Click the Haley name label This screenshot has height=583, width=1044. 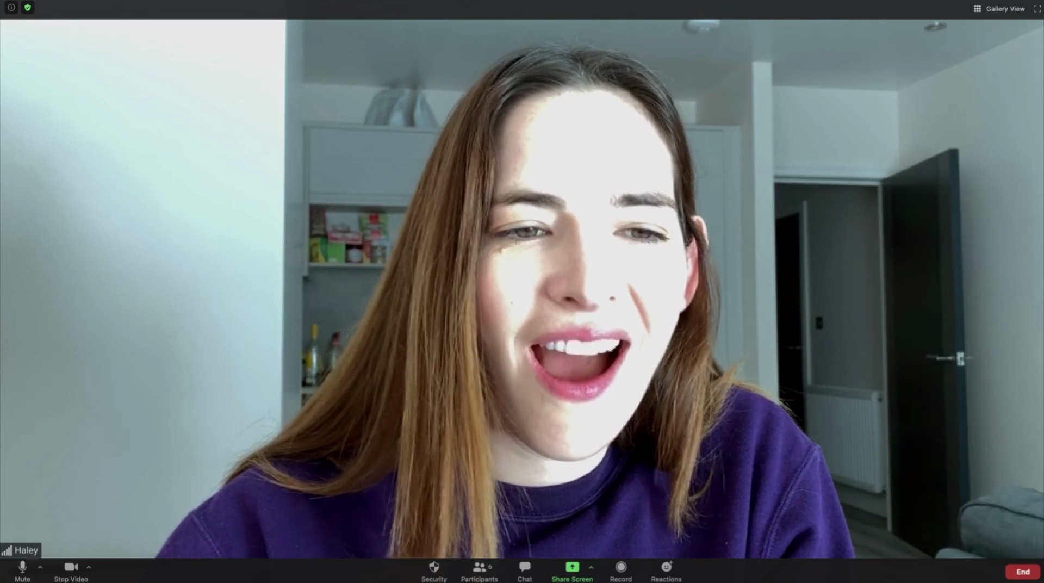21,550
